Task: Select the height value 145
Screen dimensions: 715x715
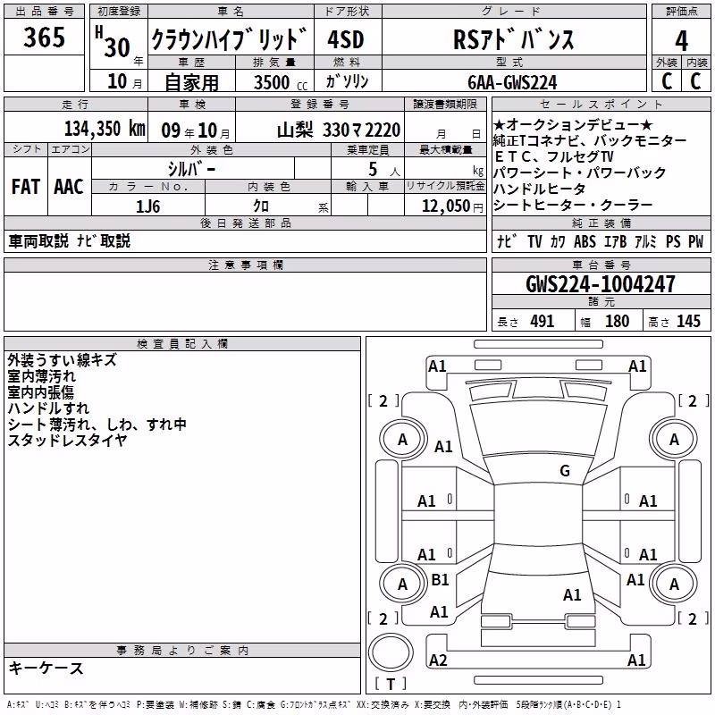Action: (688, 322)
